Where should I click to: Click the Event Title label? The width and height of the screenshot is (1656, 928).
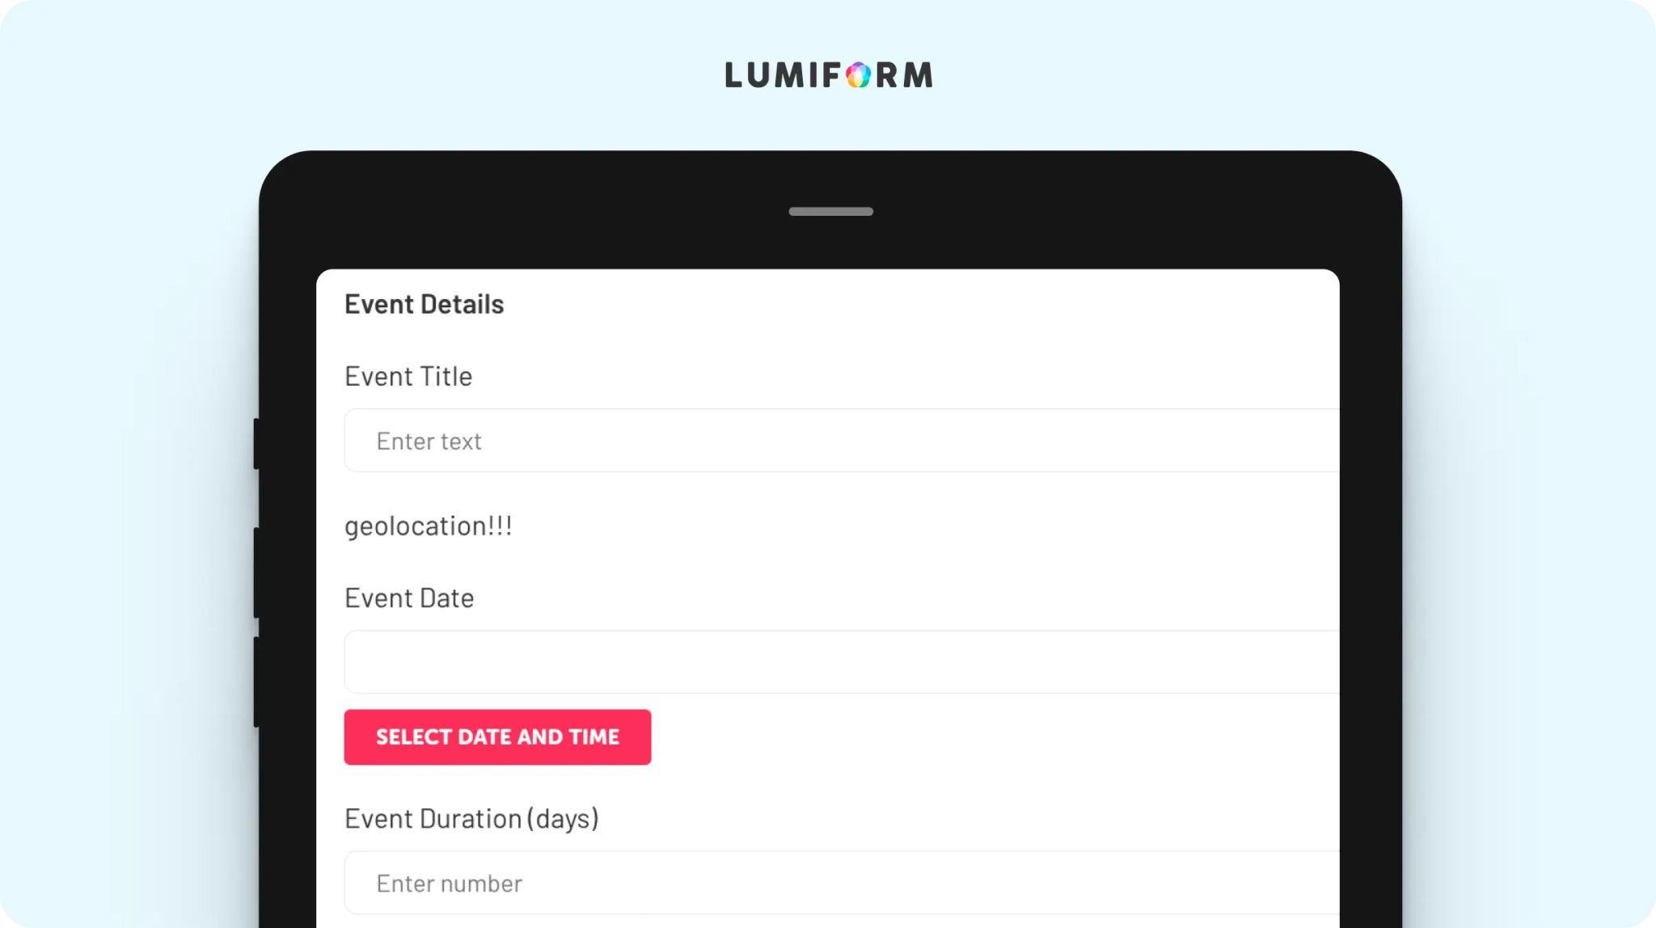[408, 377]
